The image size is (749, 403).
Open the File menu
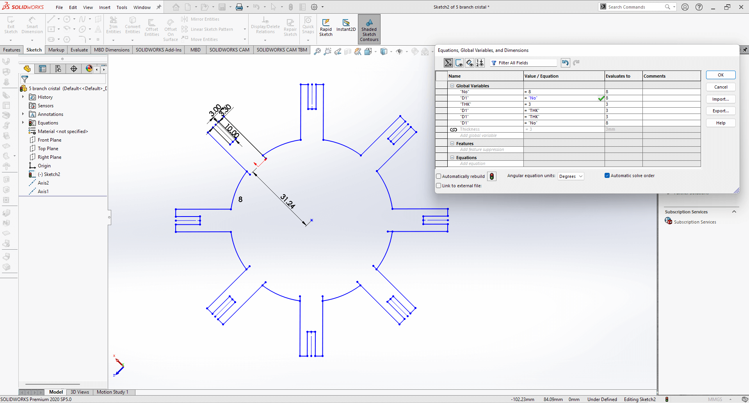[x=59, y=7]
